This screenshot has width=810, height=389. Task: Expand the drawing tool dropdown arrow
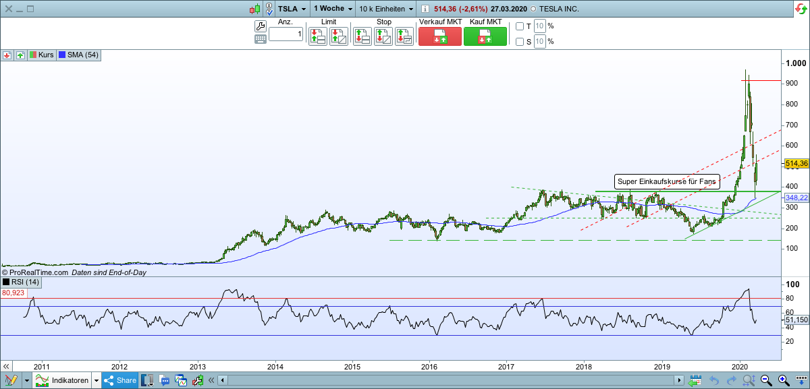click(x=26, y=380)
